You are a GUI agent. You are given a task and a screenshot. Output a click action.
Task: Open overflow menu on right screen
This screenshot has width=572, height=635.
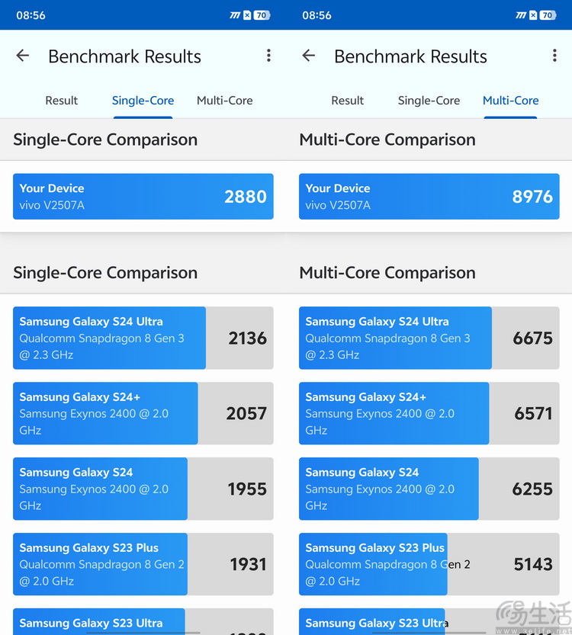coord(554,56)
